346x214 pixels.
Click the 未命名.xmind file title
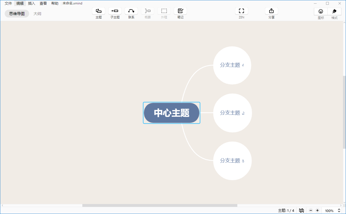coord(72,3)
